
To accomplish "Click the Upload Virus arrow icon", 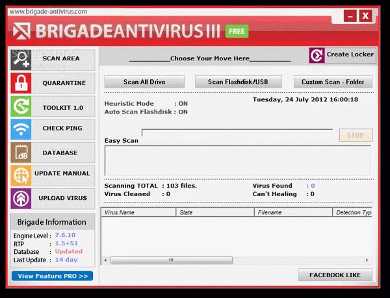I will pos(21,197).
